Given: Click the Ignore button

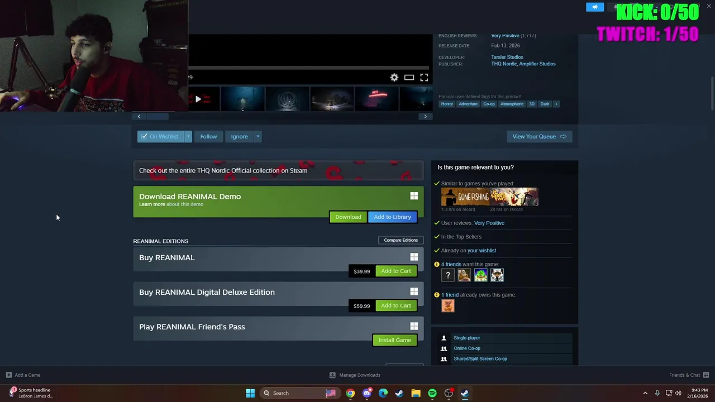Looking at the screenshot, I should point(239,136).
